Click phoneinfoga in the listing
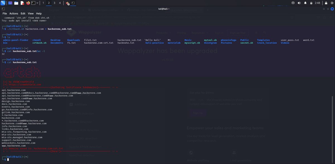The width and height of the screenshot is (335, 164). (228, 40)
